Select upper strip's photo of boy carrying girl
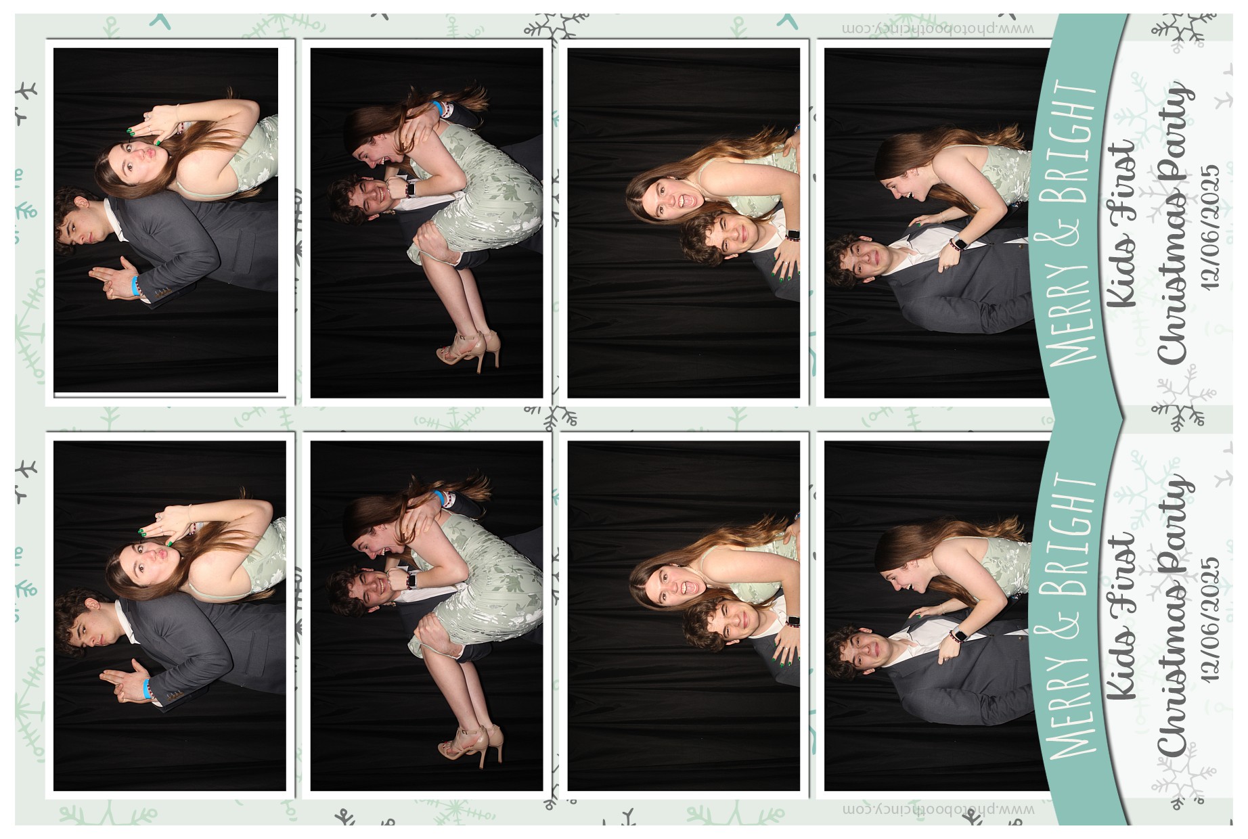 pos(426,223)
